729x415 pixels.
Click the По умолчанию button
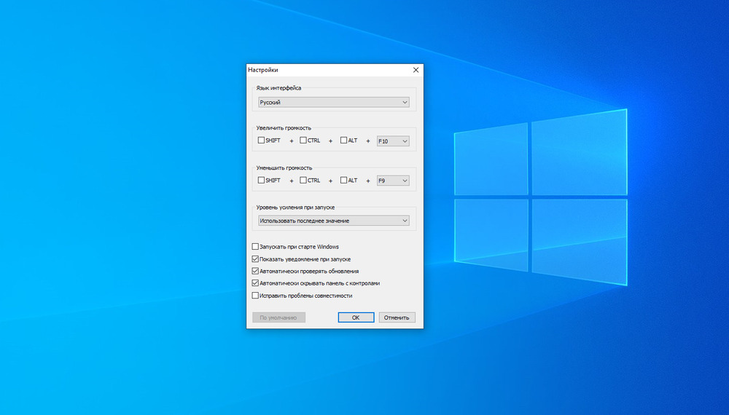[278, 317]
